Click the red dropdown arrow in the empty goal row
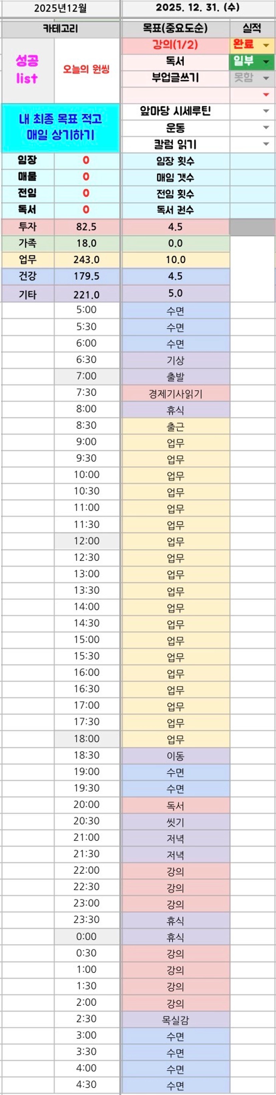The height and width of the screenshot is (1095, 276). click(x=266, y=95)
